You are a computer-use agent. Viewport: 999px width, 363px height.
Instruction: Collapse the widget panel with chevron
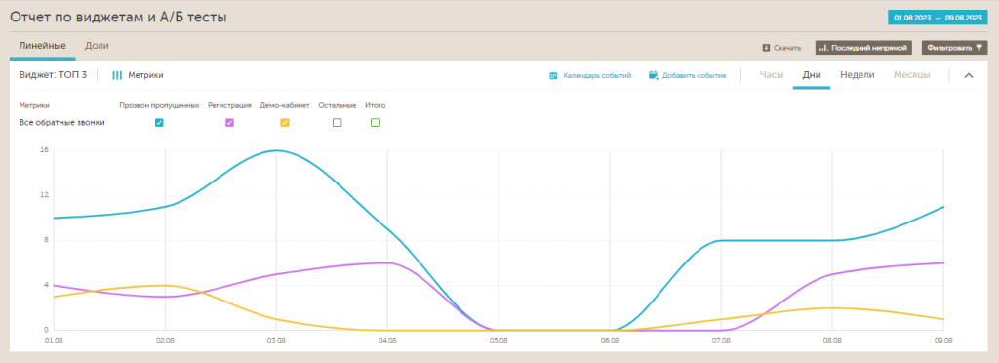pyautogui.click(x=969, y=76)
